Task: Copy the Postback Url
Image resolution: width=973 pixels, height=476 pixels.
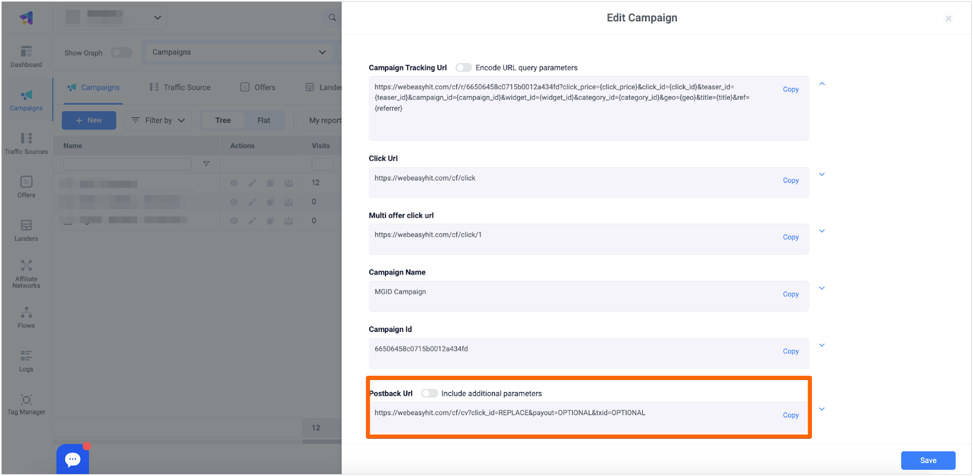Action: 791,415
